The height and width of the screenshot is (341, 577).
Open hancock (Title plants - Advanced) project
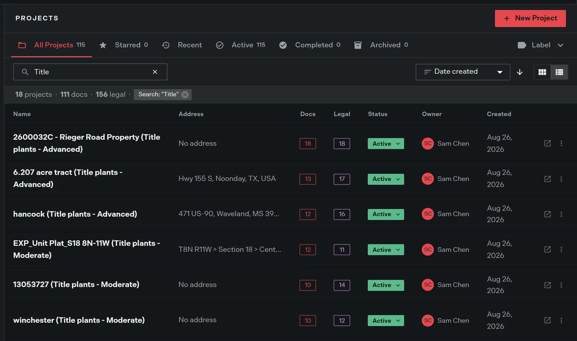pos(75,214)
